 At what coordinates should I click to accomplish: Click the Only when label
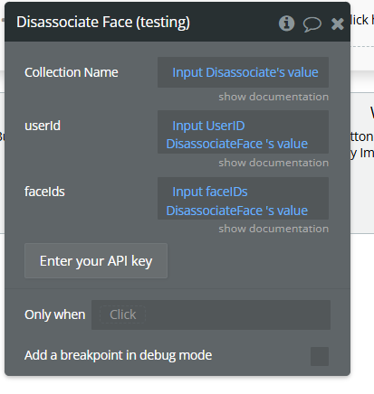[x=55, y=314]
